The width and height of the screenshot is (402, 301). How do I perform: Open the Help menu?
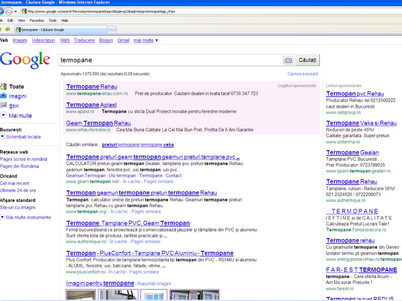[65, 21]
